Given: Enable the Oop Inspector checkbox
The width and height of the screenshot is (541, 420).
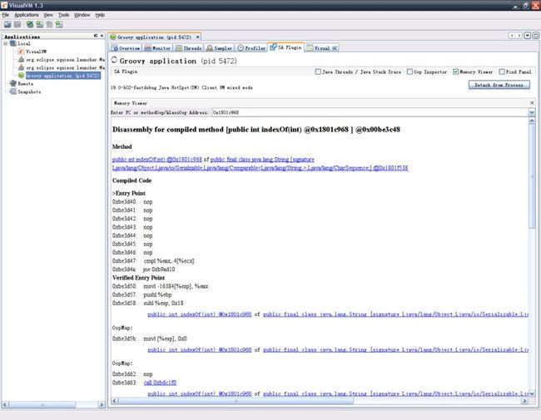Looking at the screenshot, I should pyautogui.click(x=409, y=72).
